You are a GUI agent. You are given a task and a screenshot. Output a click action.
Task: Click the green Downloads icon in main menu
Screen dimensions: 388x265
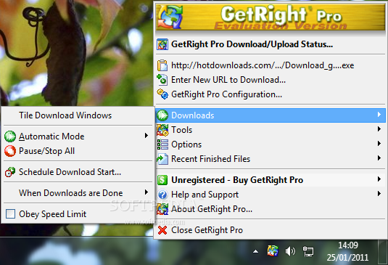162,115
